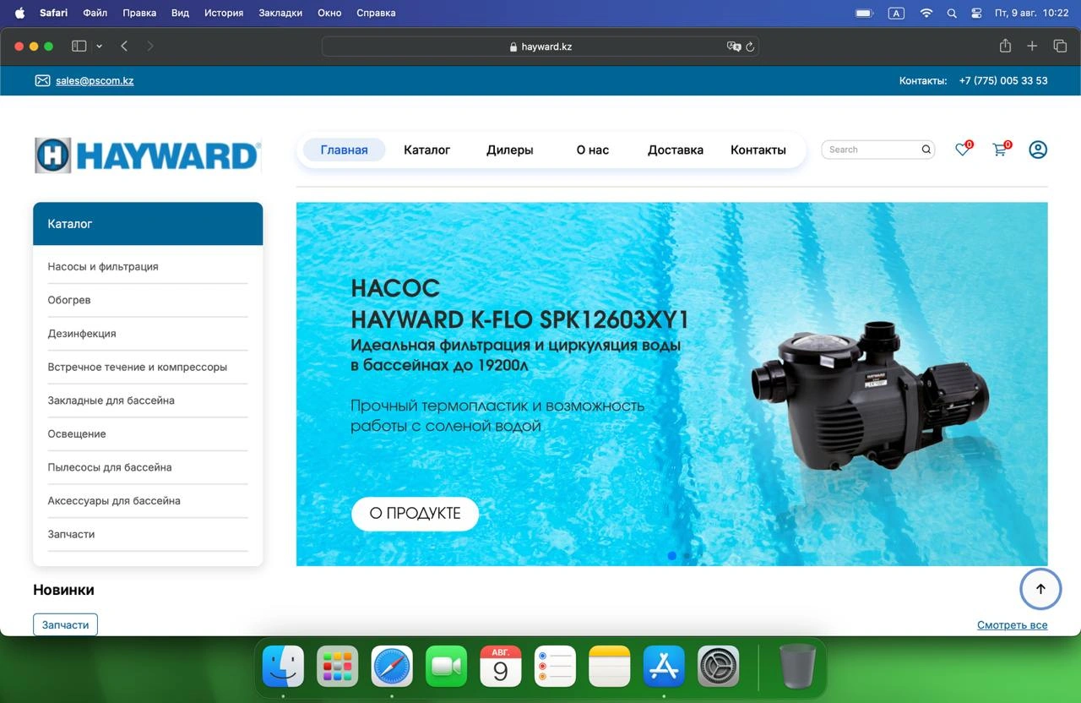Viewport: 1081px width, 703px height.
Task: Open the wishlist heart icon
Action: 962,150
